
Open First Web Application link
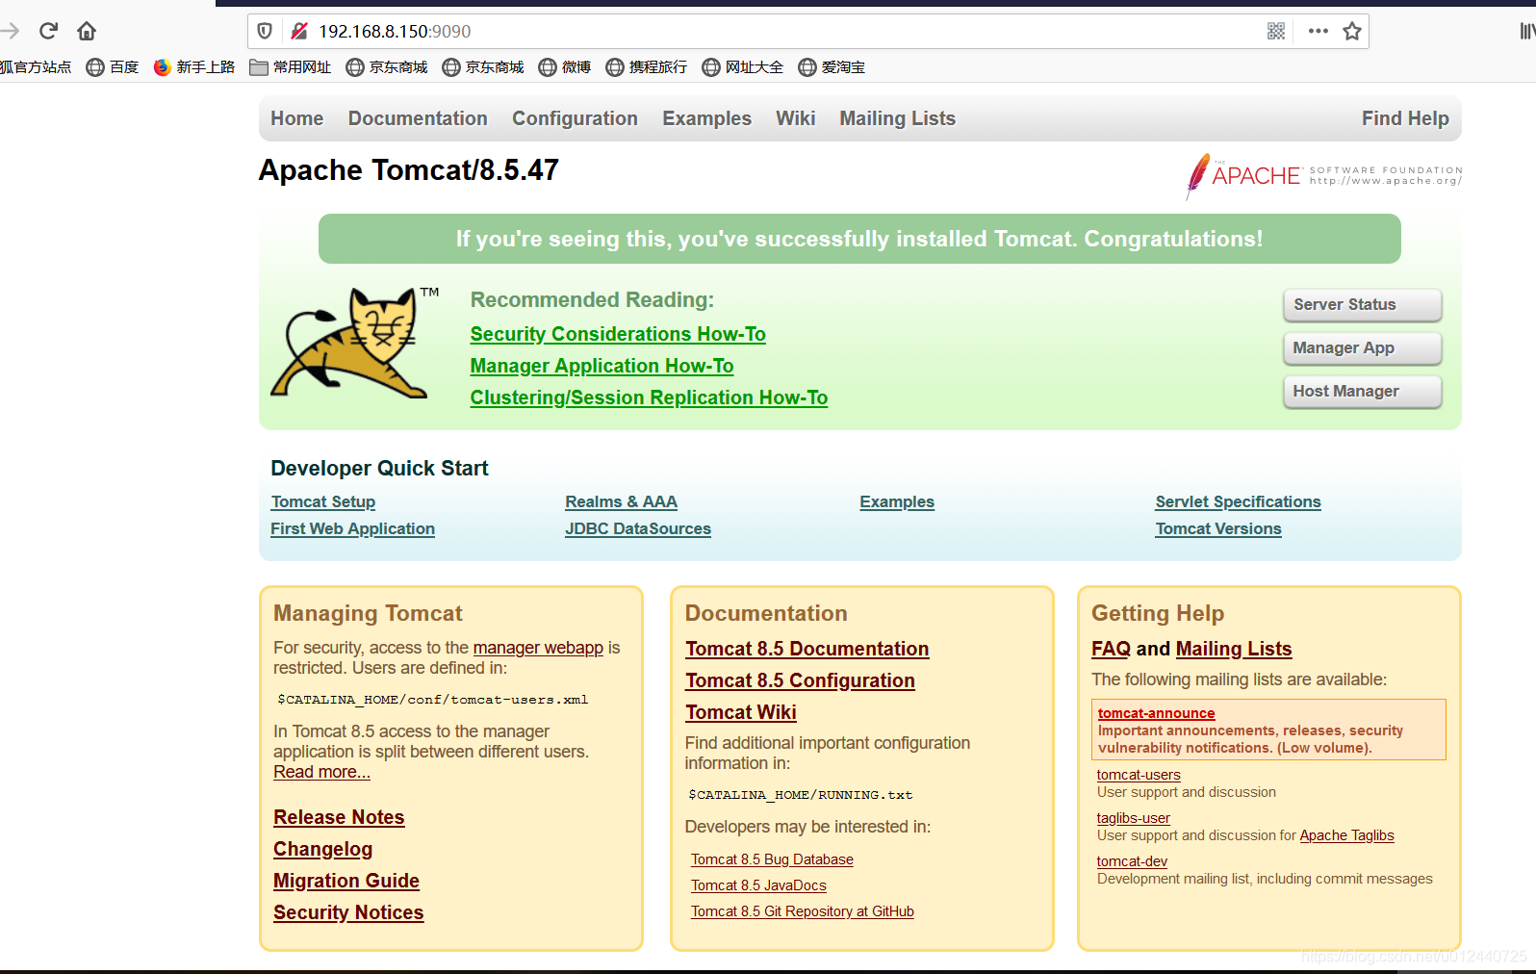click(352, 528)
